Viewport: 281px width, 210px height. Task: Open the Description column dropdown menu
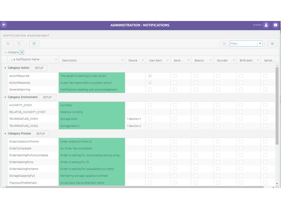click(122, 60)
